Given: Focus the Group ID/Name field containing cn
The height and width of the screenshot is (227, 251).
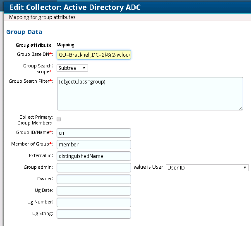Looking at the screenshot, I should pos(94,133).
